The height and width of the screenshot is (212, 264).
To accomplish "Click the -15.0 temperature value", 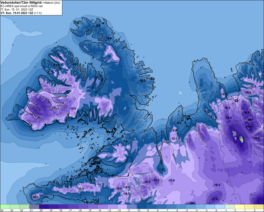I will (x=119, y=189).
